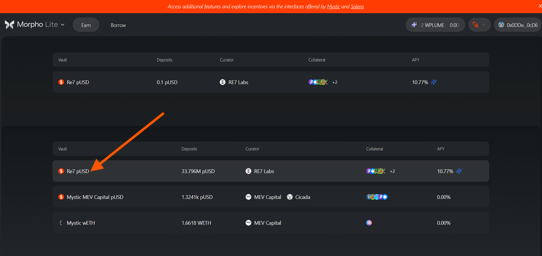Image resolution: width=542 pixels, height=256 pixels.
Task: Click the Mystic MEV Capital pUSD token icon
Action: (61, 197)
